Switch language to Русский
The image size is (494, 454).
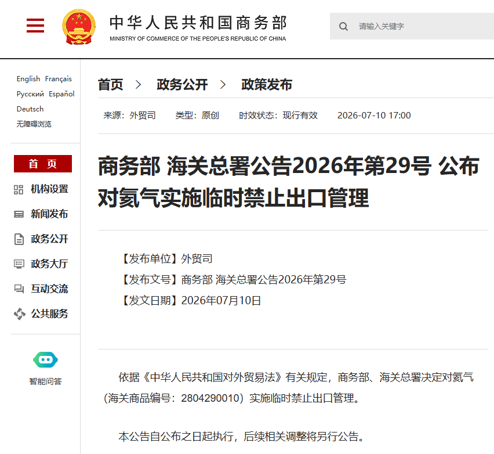(x=30, y=94)
